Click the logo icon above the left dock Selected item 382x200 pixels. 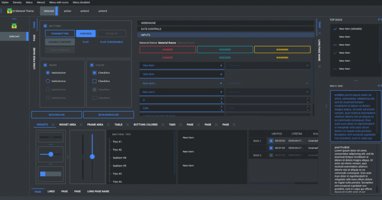click(14, 26)
